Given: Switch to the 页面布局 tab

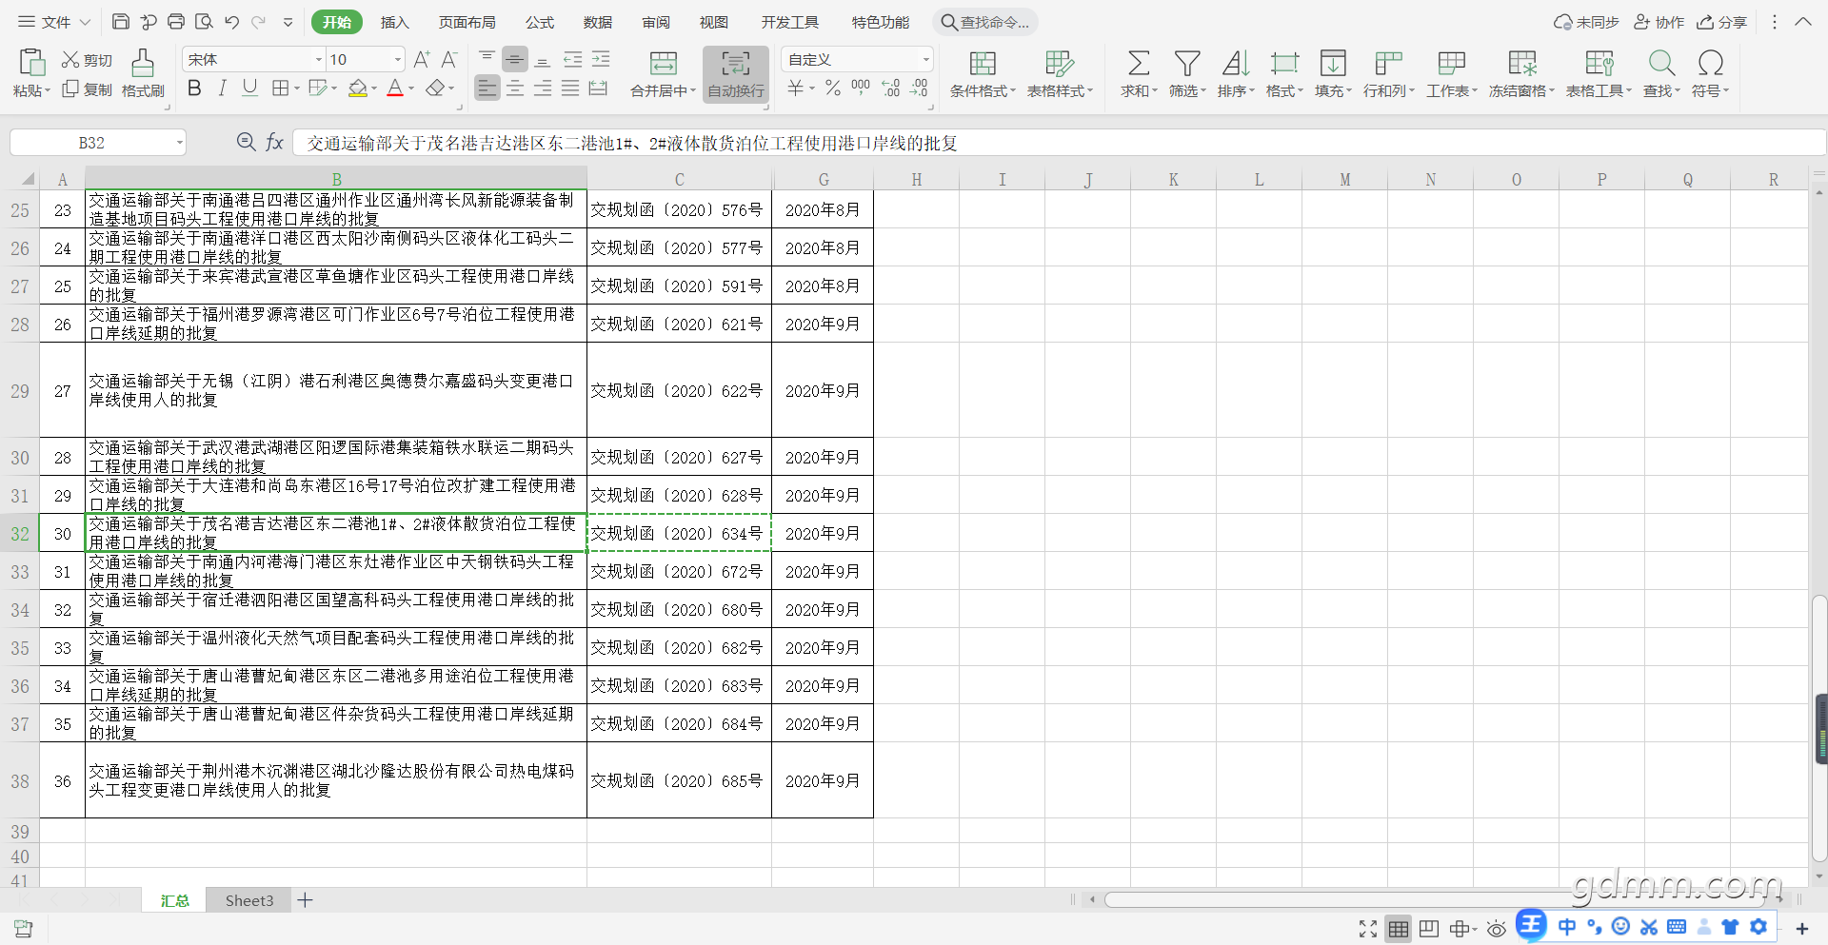Looking at the screenshot, I should tap(467, 22).
